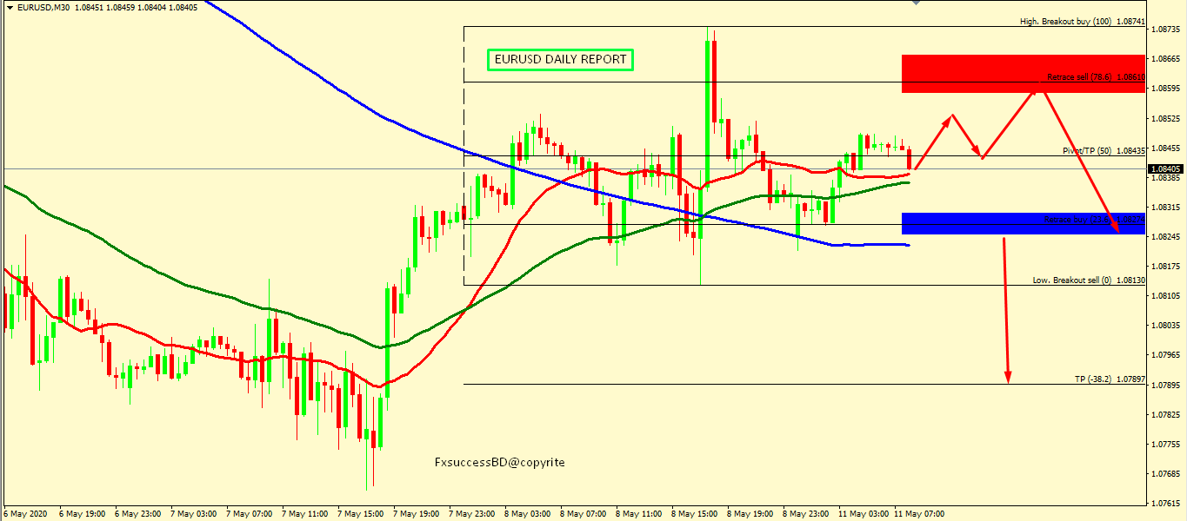Click the FxsuccessBD@copyrite watermark text
This screenshot has height=521, width=1187.
tap(499, 462)
